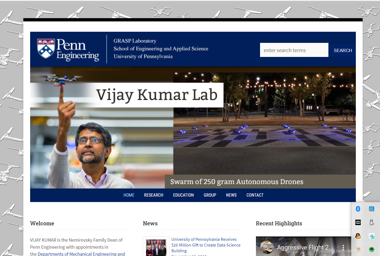The image size is (380, 256).
Task: Click the Bluetooth tray icon
Action: click(x=358, y=209)
